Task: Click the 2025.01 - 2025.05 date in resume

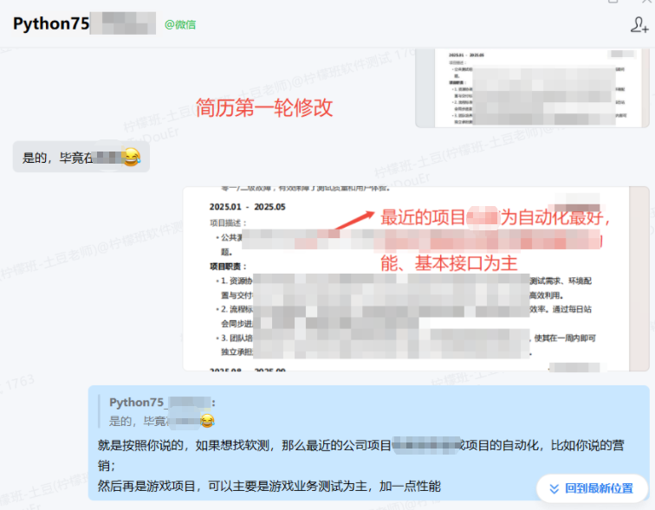Action: pos(247,207)
